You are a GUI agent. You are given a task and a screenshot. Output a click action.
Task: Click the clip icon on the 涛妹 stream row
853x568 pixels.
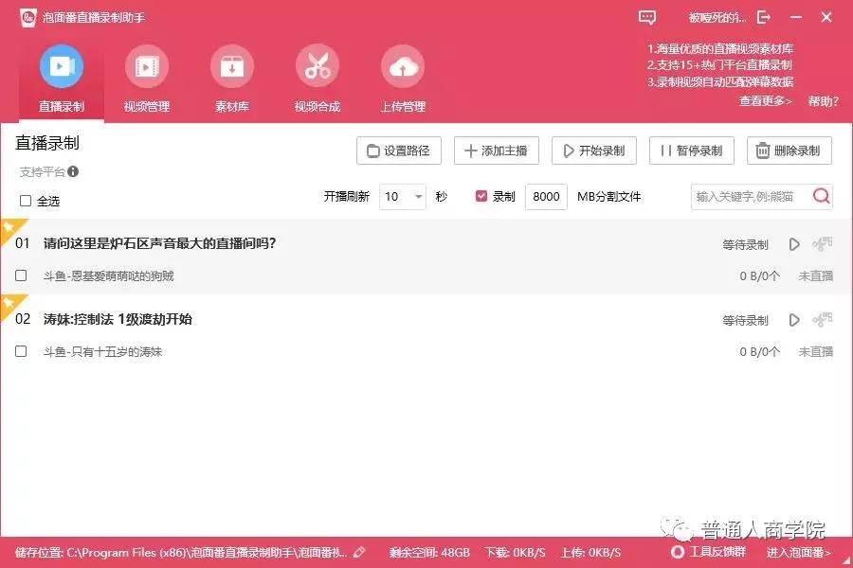click(x=825, y=319)
